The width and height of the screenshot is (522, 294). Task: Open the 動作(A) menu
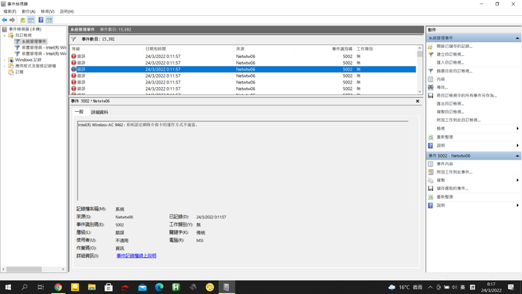[28, 12]
